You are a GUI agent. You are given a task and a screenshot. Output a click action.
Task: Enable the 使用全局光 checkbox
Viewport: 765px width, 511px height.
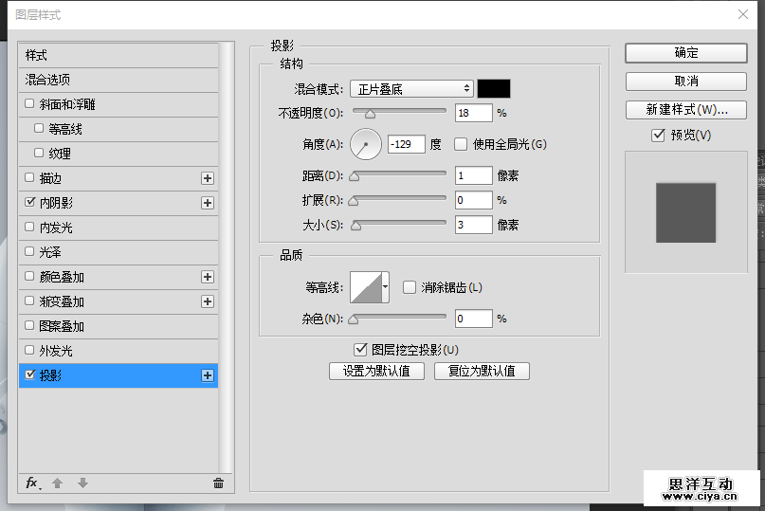click(x=461, y=145)
